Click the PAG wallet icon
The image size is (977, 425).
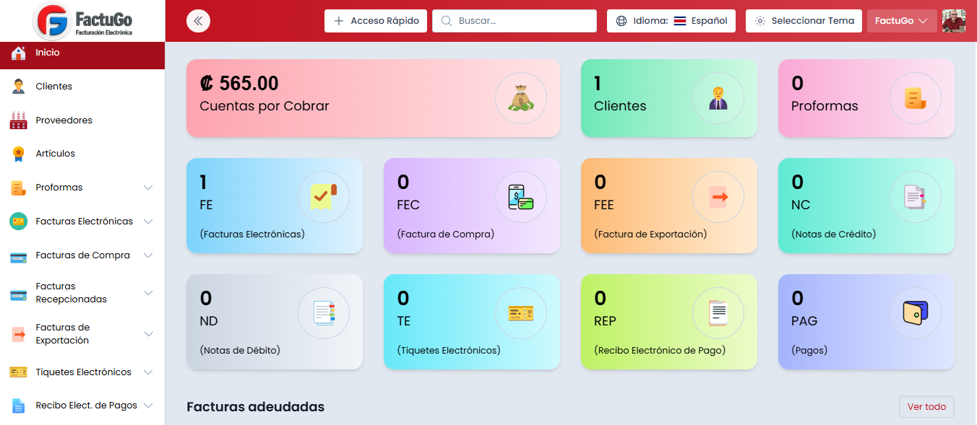(x=915, y=313)
